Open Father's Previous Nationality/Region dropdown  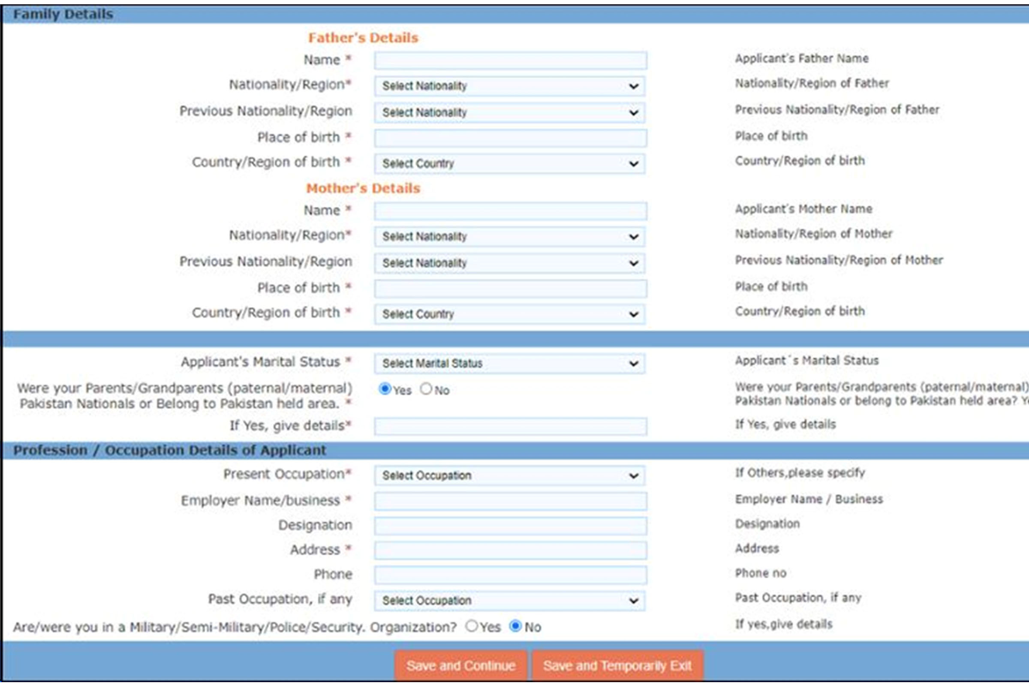[509, 112]
